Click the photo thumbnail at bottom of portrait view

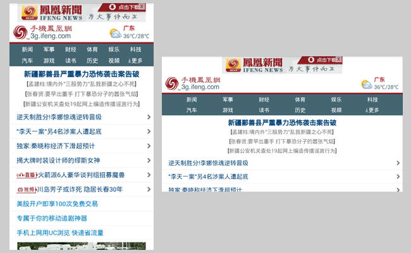point(82,246)
